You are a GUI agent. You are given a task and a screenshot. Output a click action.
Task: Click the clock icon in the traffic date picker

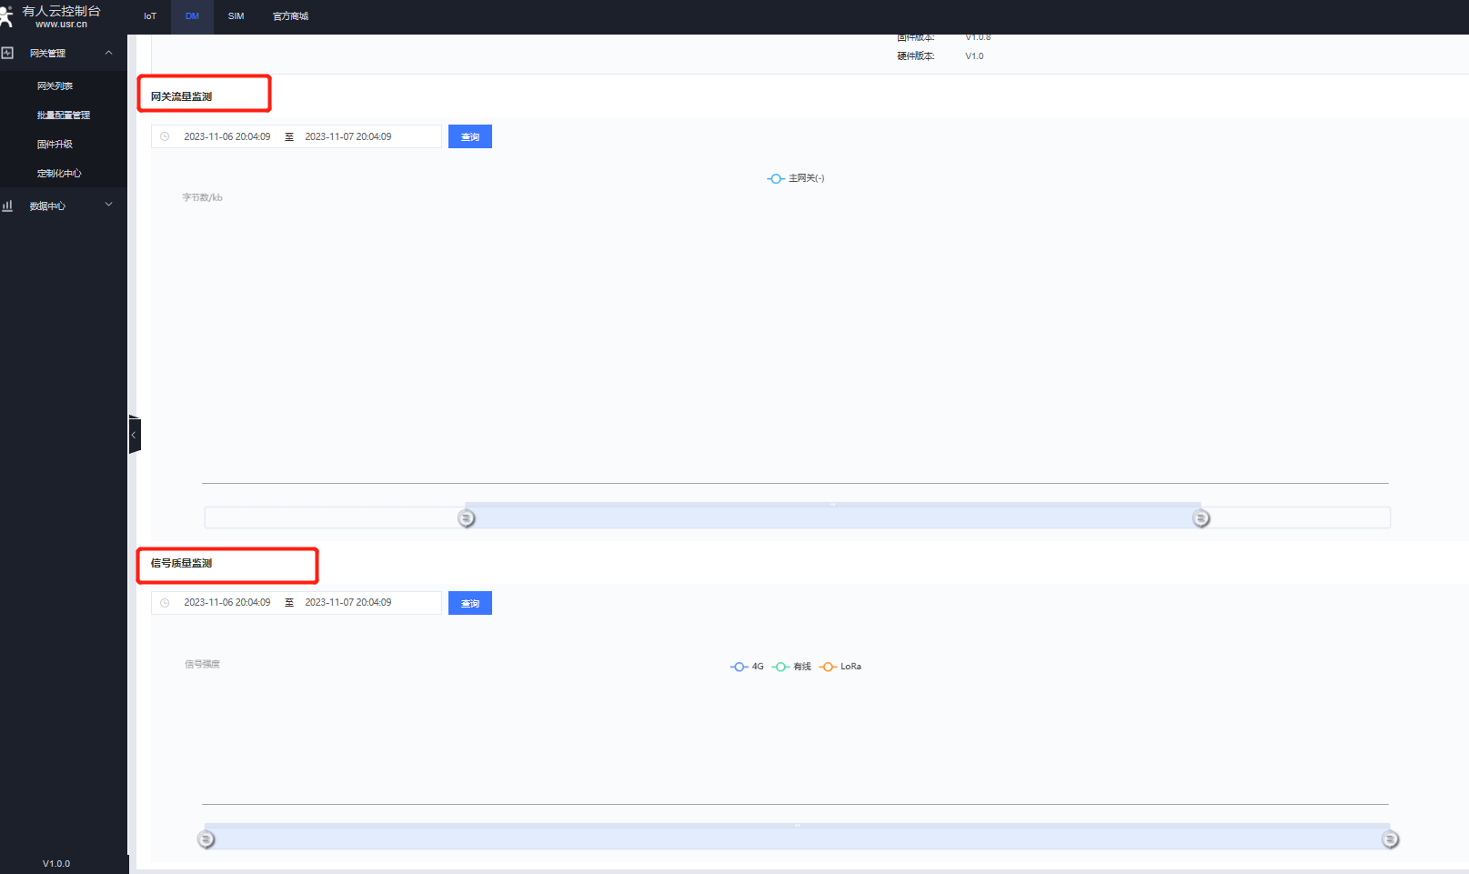pos(165,136)
